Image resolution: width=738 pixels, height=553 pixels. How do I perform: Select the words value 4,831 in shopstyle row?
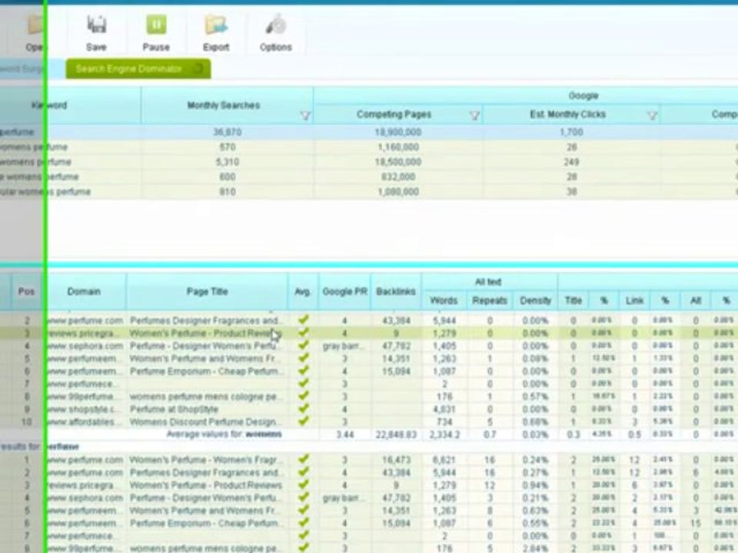444,409
